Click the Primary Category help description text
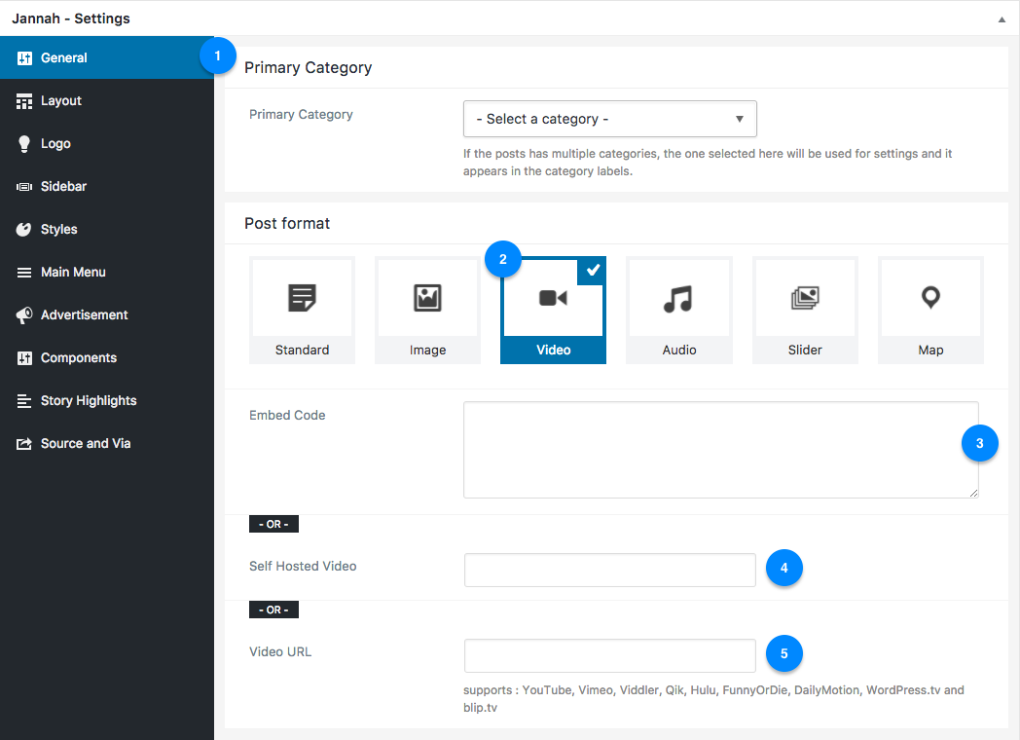 pos(708,163)
